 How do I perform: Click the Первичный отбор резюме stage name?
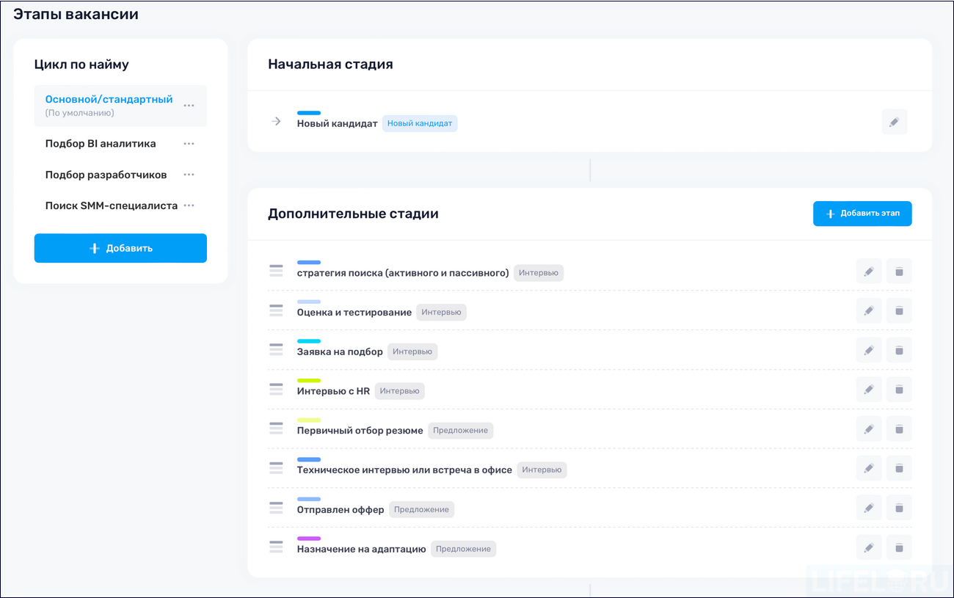pyautogui.click(x=360, y=431)
